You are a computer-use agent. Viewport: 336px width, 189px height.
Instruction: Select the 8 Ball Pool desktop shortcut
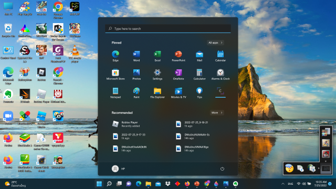[58, 118]
